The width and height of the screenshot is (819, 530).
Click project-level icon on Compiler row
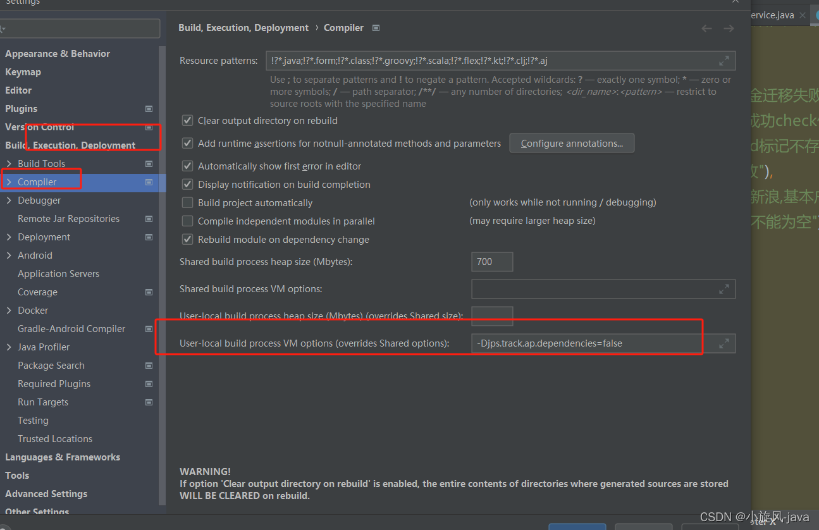[x=149, y=182]
